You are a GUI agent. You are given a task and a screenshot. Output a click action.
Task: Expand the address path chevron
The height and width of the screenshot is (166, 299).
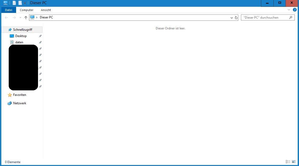[x=37, y=17]
